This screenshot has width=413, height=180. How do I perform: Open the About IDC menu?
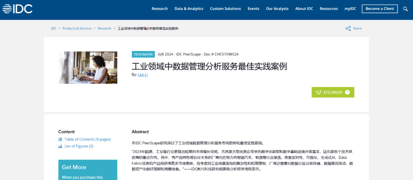tap(304, 9)
